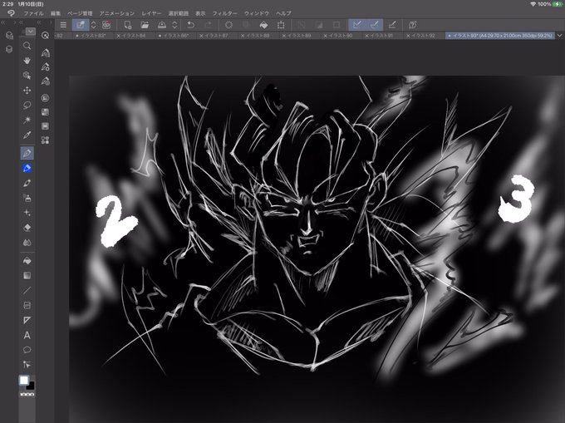565x423 pixels.
Task: Select the Fill bucket tool in sidebar
Action: [27, 260]
